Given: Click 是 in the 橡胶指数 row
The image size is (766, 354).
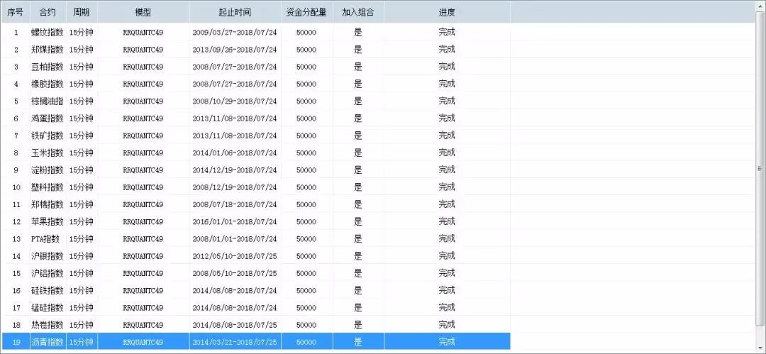Looking at the screenshot, I should [358, 84].
